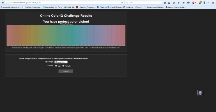Image resolution: width=216 pixels, height=112 pixels.
Task: Click the 'Gender:' label
Action: (x=50, y=65)
